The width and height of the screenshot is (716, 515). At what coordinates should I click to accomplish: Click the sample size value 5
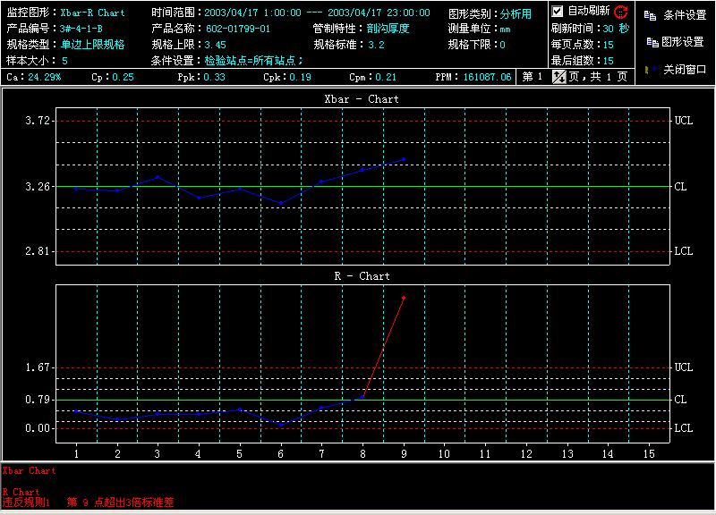[64, 61]
